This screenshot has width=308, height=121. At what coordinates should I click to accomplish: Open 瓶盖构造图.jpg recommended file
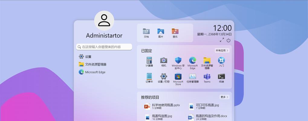pyautogui.click(x=158, y=117)
